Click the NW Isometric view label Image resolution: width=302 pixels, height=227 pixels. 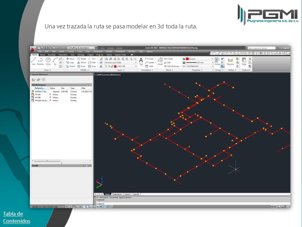(103, 75)
